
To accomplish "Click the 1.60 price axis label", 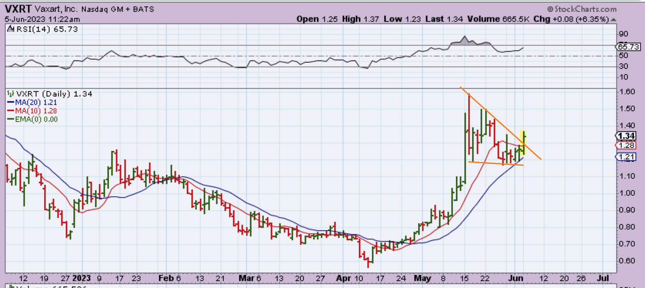I will coord(626,92).
